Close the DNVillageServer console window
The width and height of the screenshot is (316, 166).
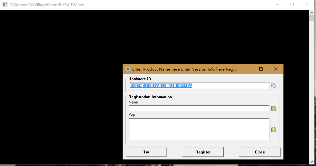pyautogui.click(x=307, y=5)
